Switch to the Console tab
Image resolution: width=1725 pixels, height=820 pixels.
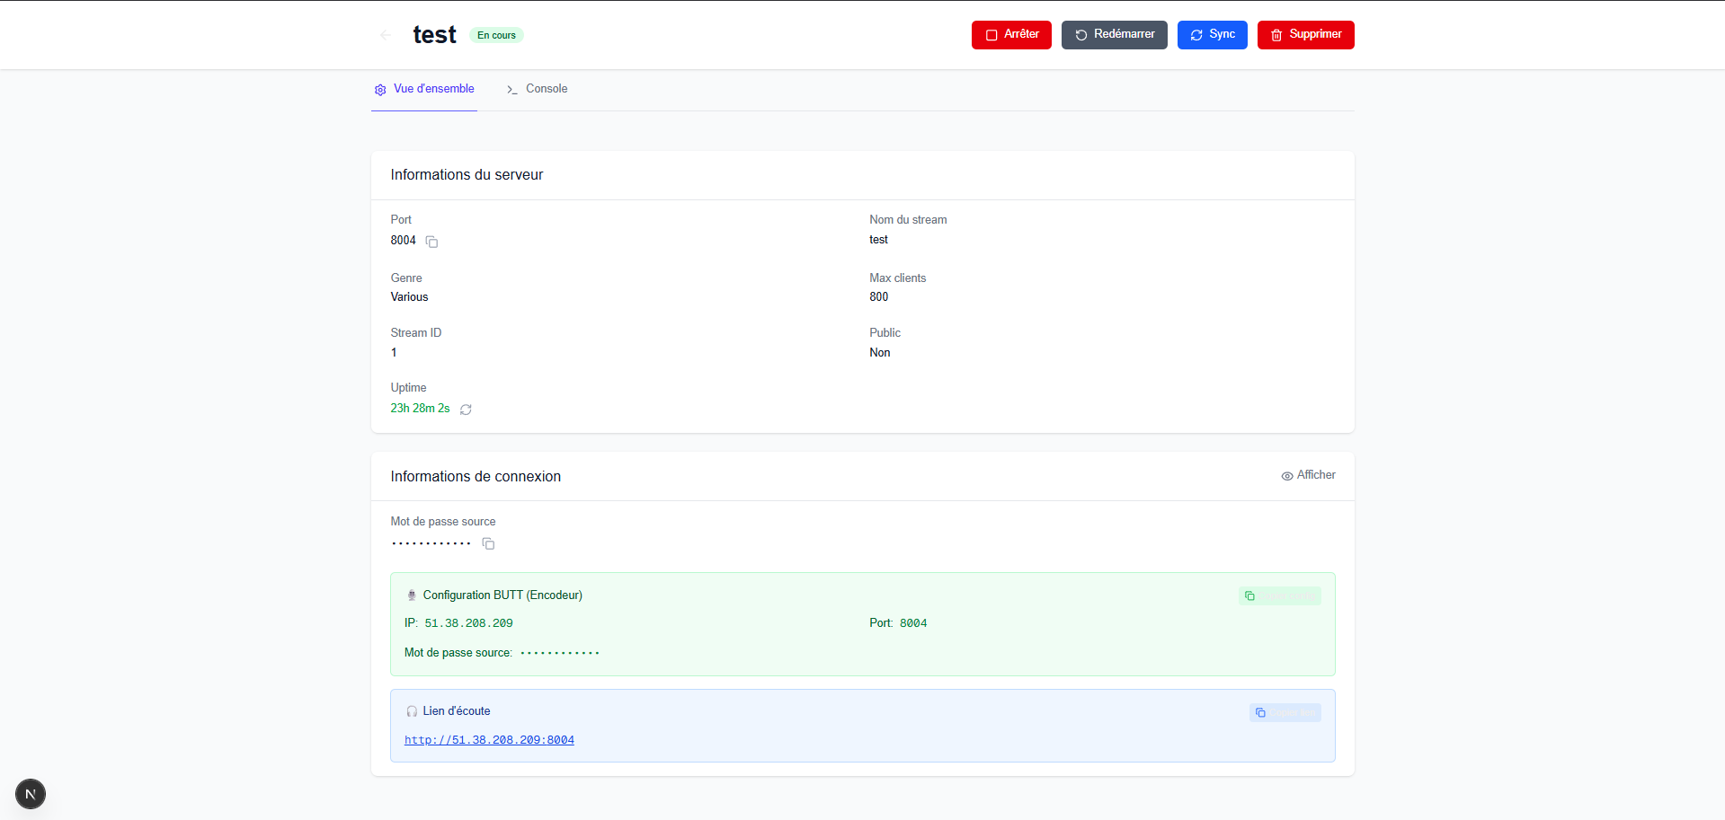pos(538,89)
